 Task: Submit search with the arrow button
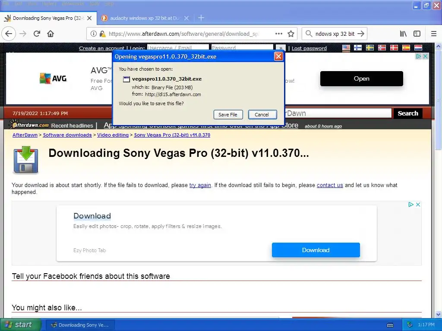(360, 34)
